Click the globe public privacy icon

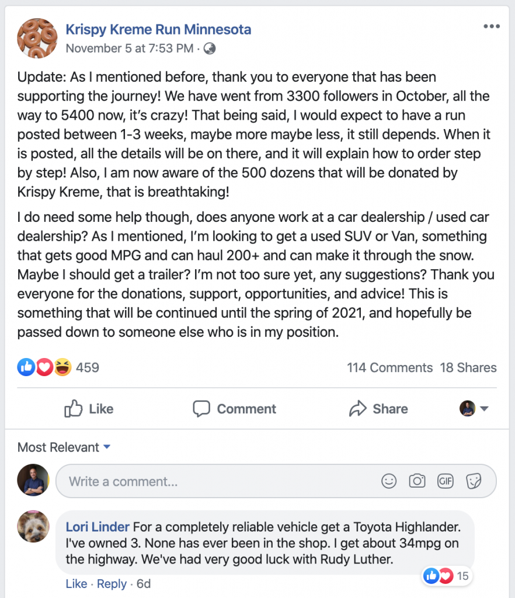(x=210, y=48)
